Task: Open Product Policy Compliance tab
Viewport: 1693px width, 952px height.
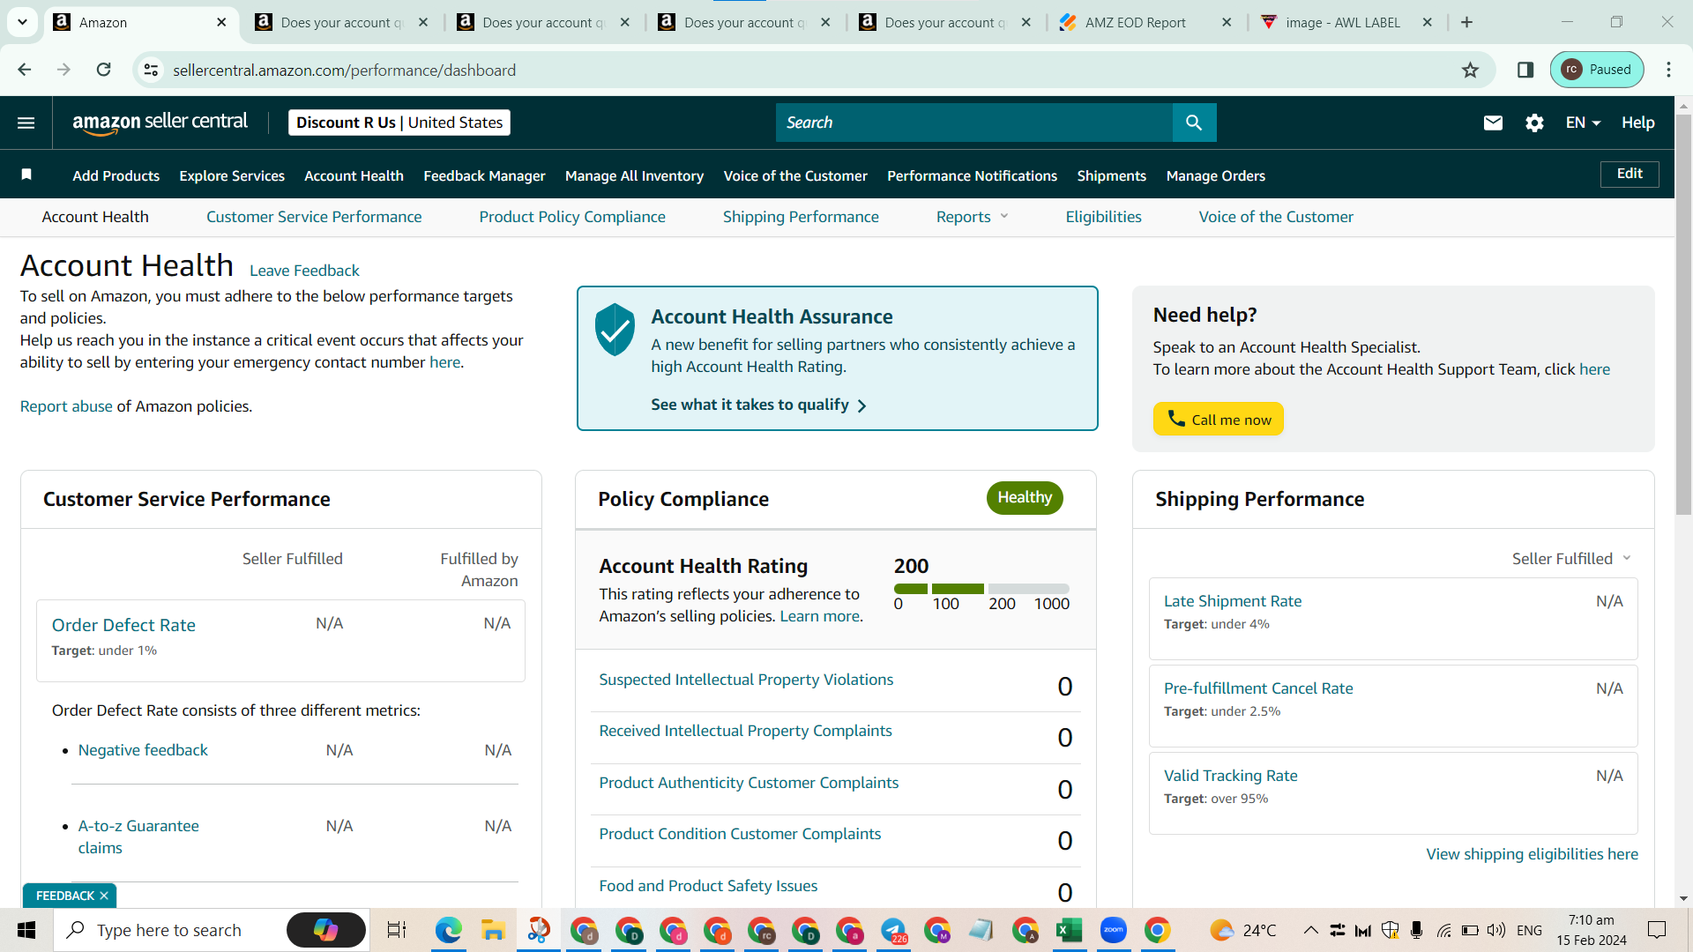Action: pyautogui.click(x=572, y=217)
